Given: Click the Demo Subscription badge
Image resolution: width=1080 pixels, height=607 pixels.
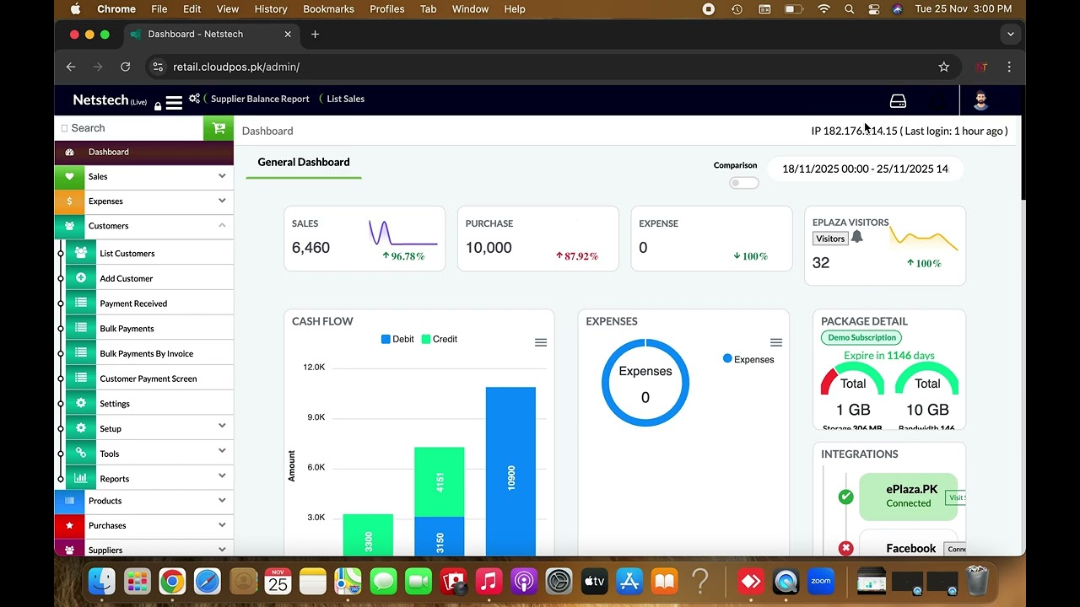Looking at the screenshot, I should pos(861,337).
